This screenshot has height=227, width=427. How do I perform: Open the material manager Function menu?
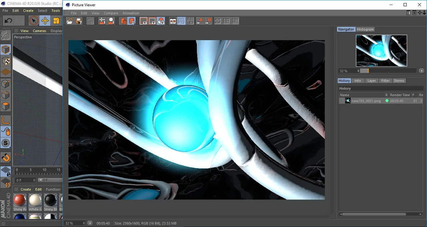coord(53,189)
